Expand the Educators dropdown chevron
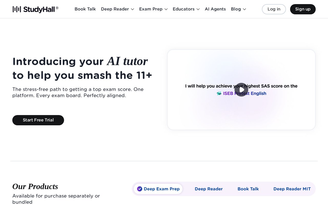The image size is (328, 205). [x=198, y=9]
